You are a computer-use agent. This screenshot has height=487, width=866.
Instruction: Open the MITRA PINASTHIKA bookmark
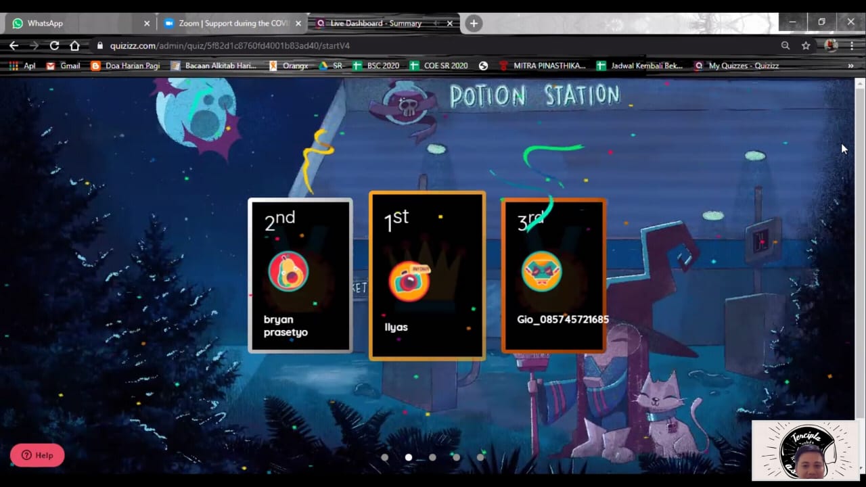(542, 66)
